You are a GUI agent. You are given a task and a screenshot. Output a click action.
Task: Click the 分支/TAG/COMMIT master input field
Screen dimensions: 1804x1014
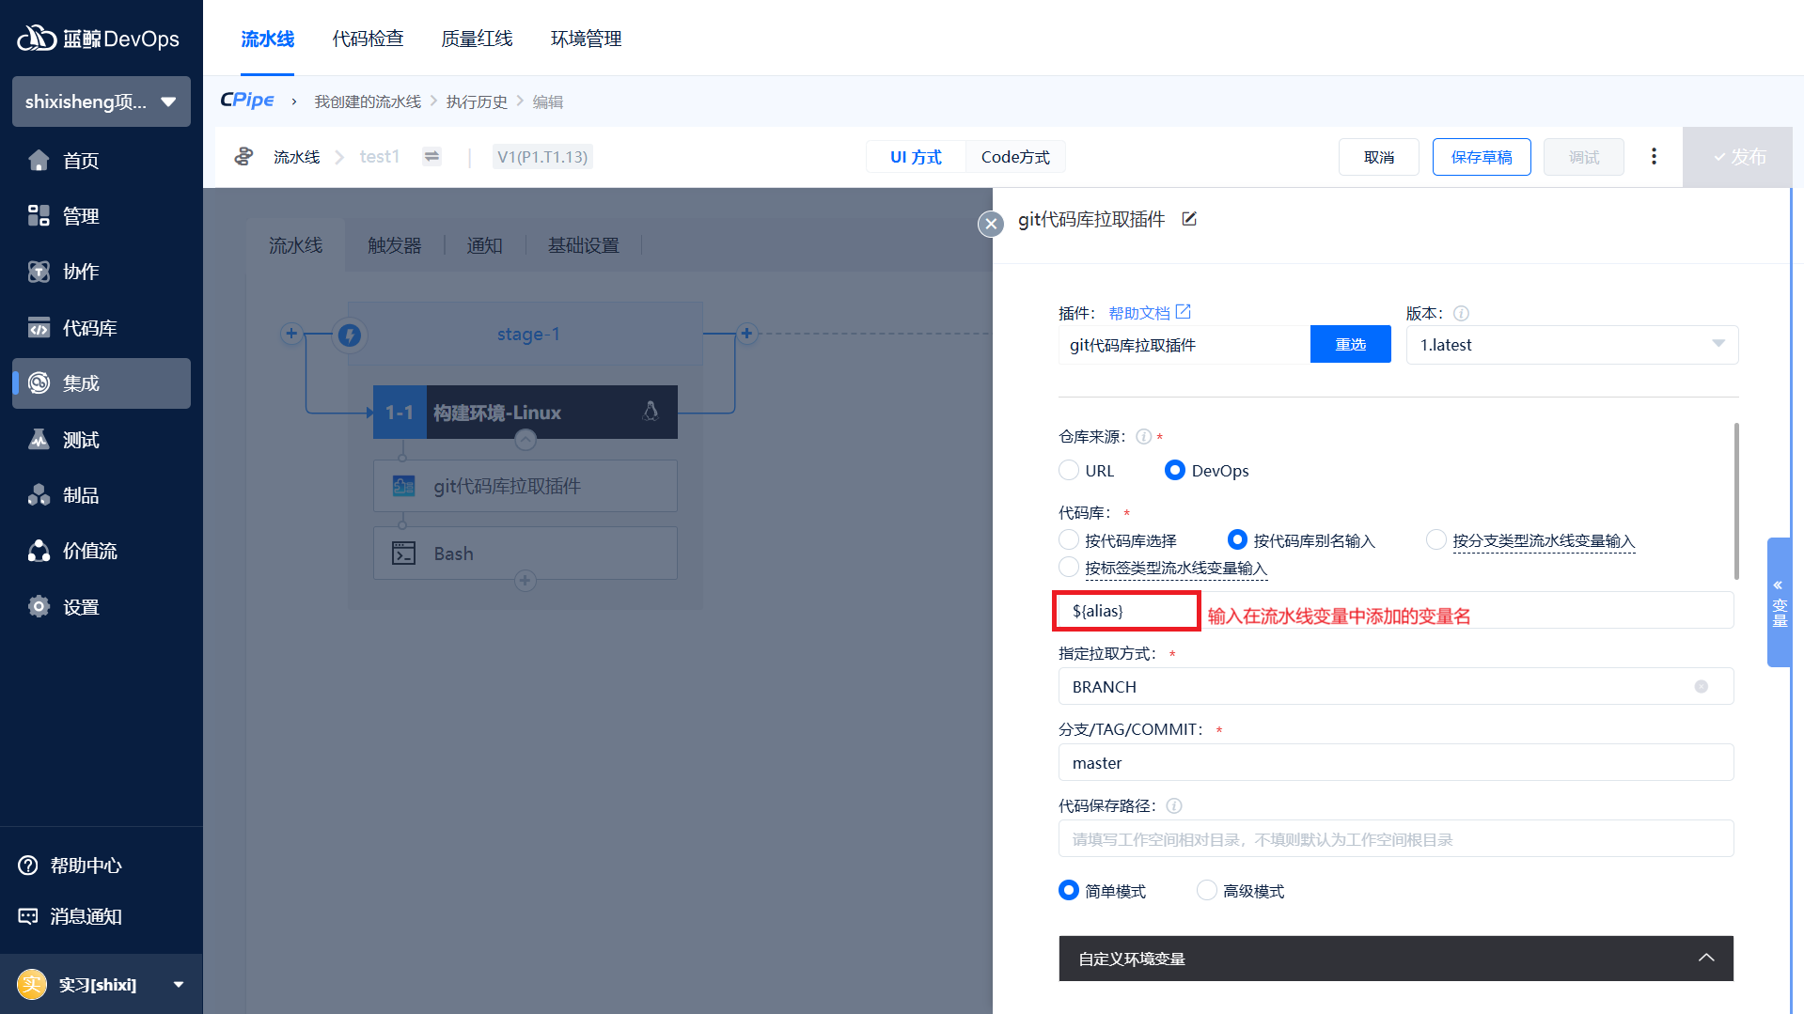[1395, 763]
